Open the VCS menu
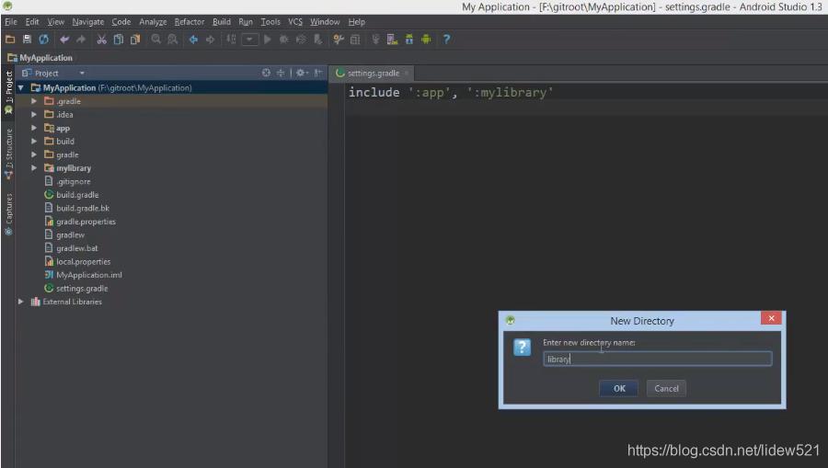This screenshot has height=468, width=828. [x=295, y=22]
